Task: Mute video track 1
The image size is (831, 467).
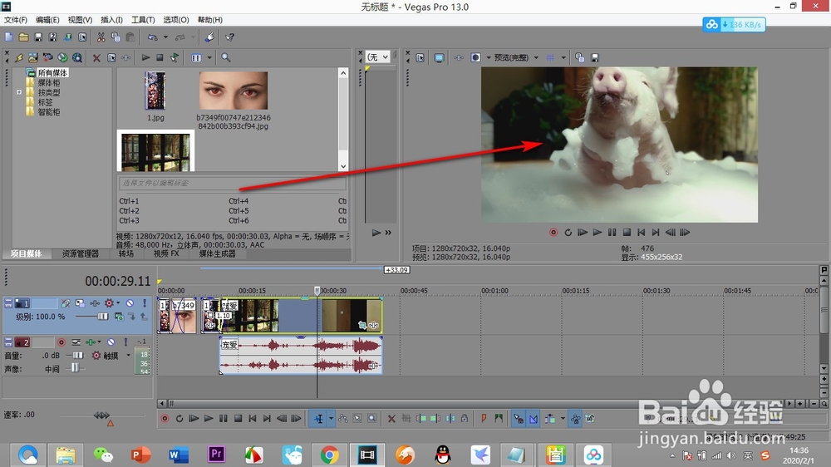Action: 130,303
